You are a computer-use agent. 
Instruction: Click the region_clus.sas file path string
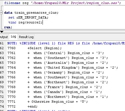75,3
